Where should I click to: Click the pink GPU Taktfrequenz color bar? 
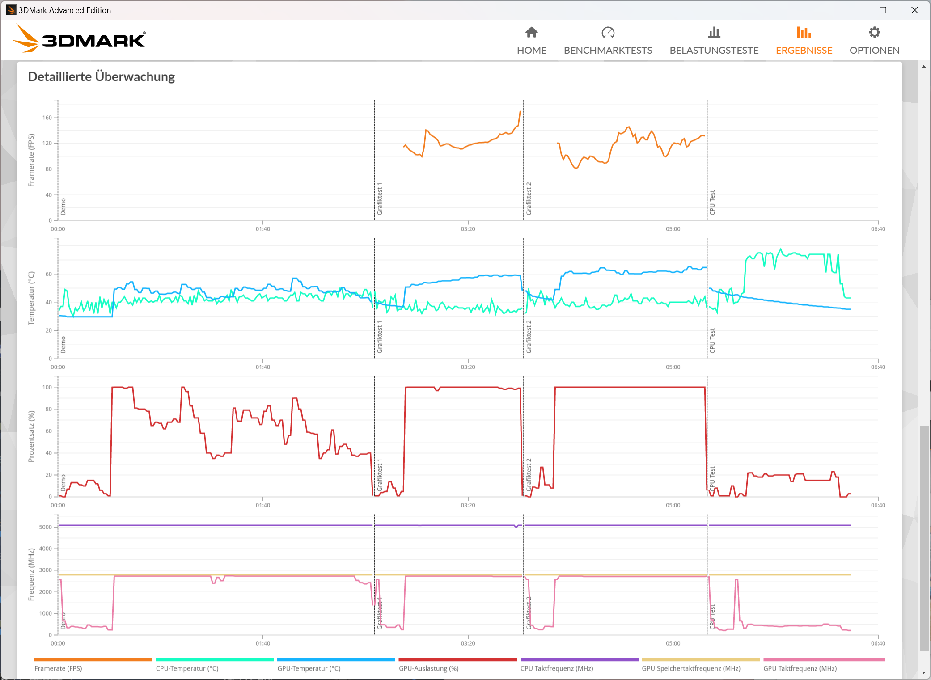click(x=824, y=659)
